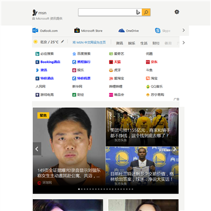Open the Outlook.com icon
This screenshot has height=211, width=211.
(35, 30)
